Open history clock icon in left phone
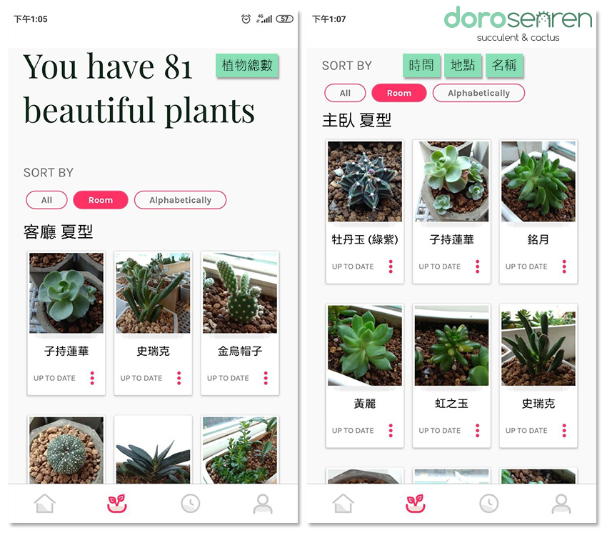 191,504
